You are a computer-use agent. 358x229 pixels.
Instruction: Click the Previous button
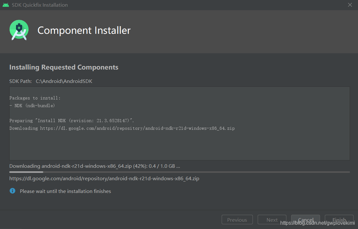point(237,220)
